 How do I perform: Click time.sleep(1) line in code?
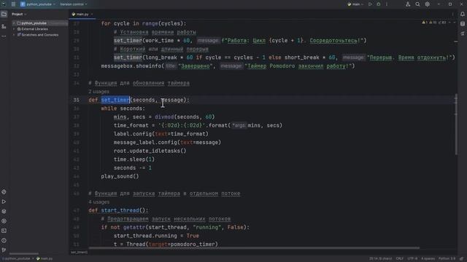(134, 159)
